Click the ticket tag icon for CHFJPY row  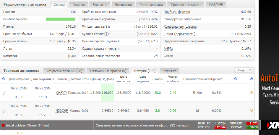[x=4, y=93]
